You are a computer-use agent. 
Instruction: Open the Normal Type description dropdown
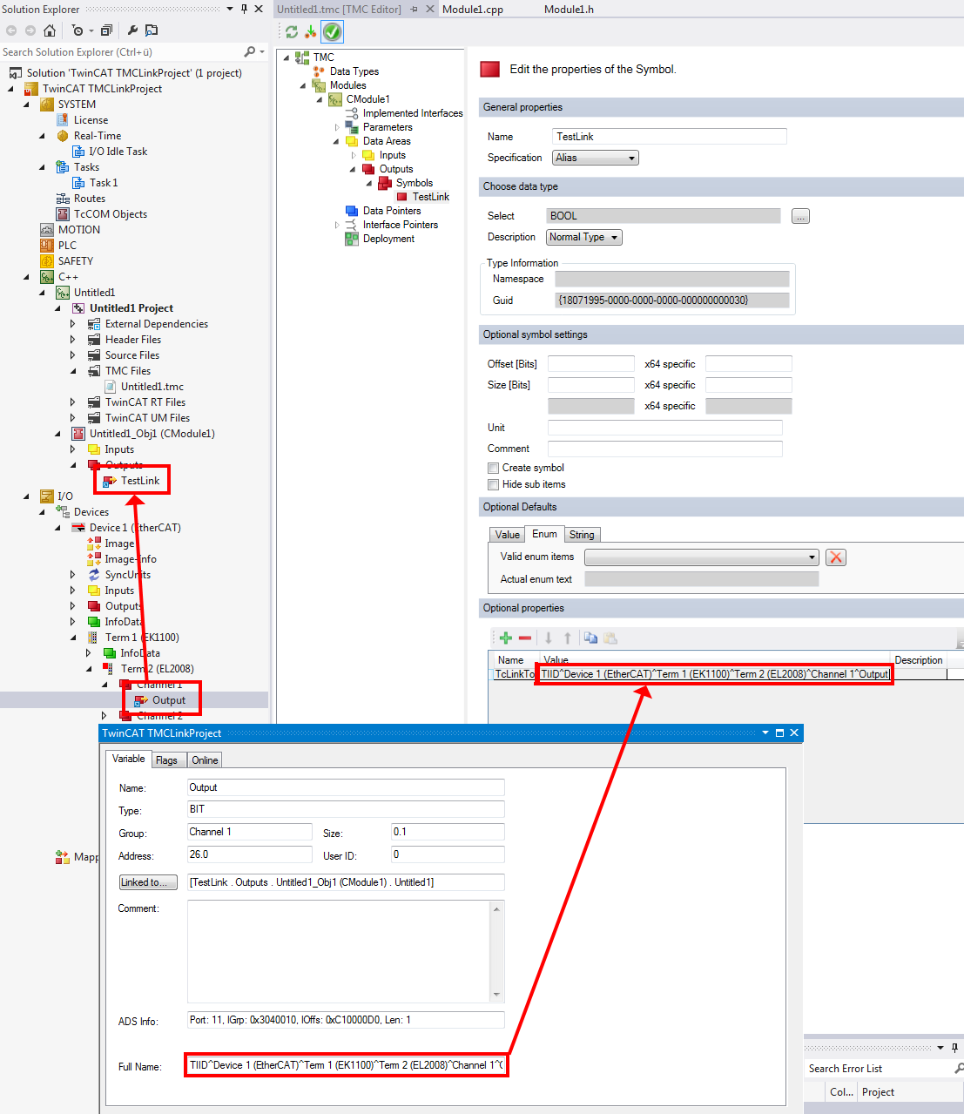point(584,237)
